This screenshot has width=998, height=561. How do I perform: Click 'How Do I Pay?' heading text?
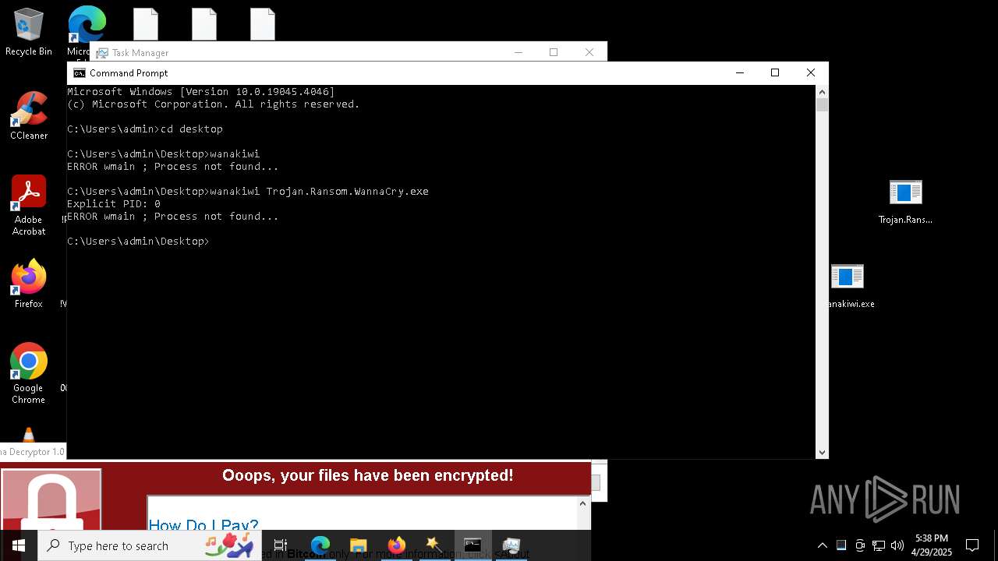click(x=203, y=524)
